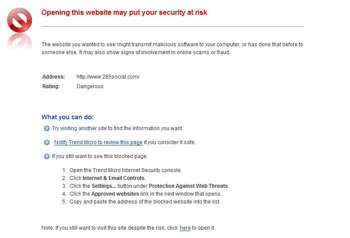The height and width of the screenshot is (238, 350).
Task: Click the bold "Internet & Email Controls" text
Action: click(114, 178)
